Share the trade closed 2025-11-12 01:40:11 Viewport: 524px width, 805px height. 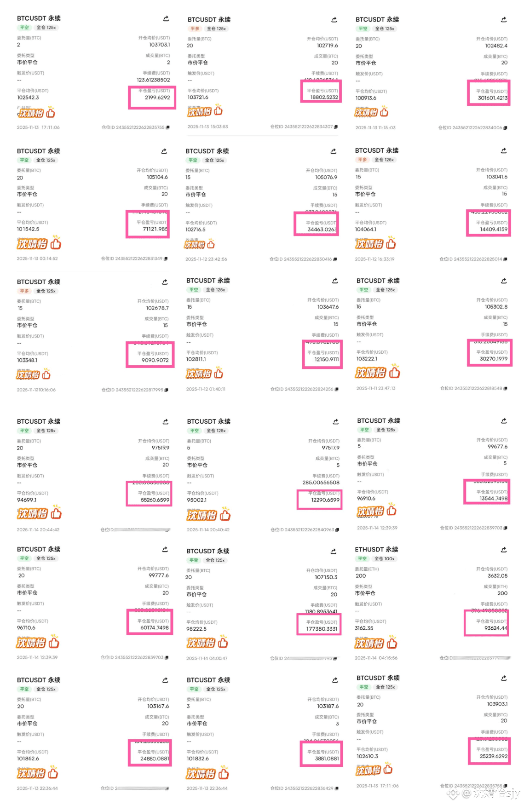coord(335,281)
